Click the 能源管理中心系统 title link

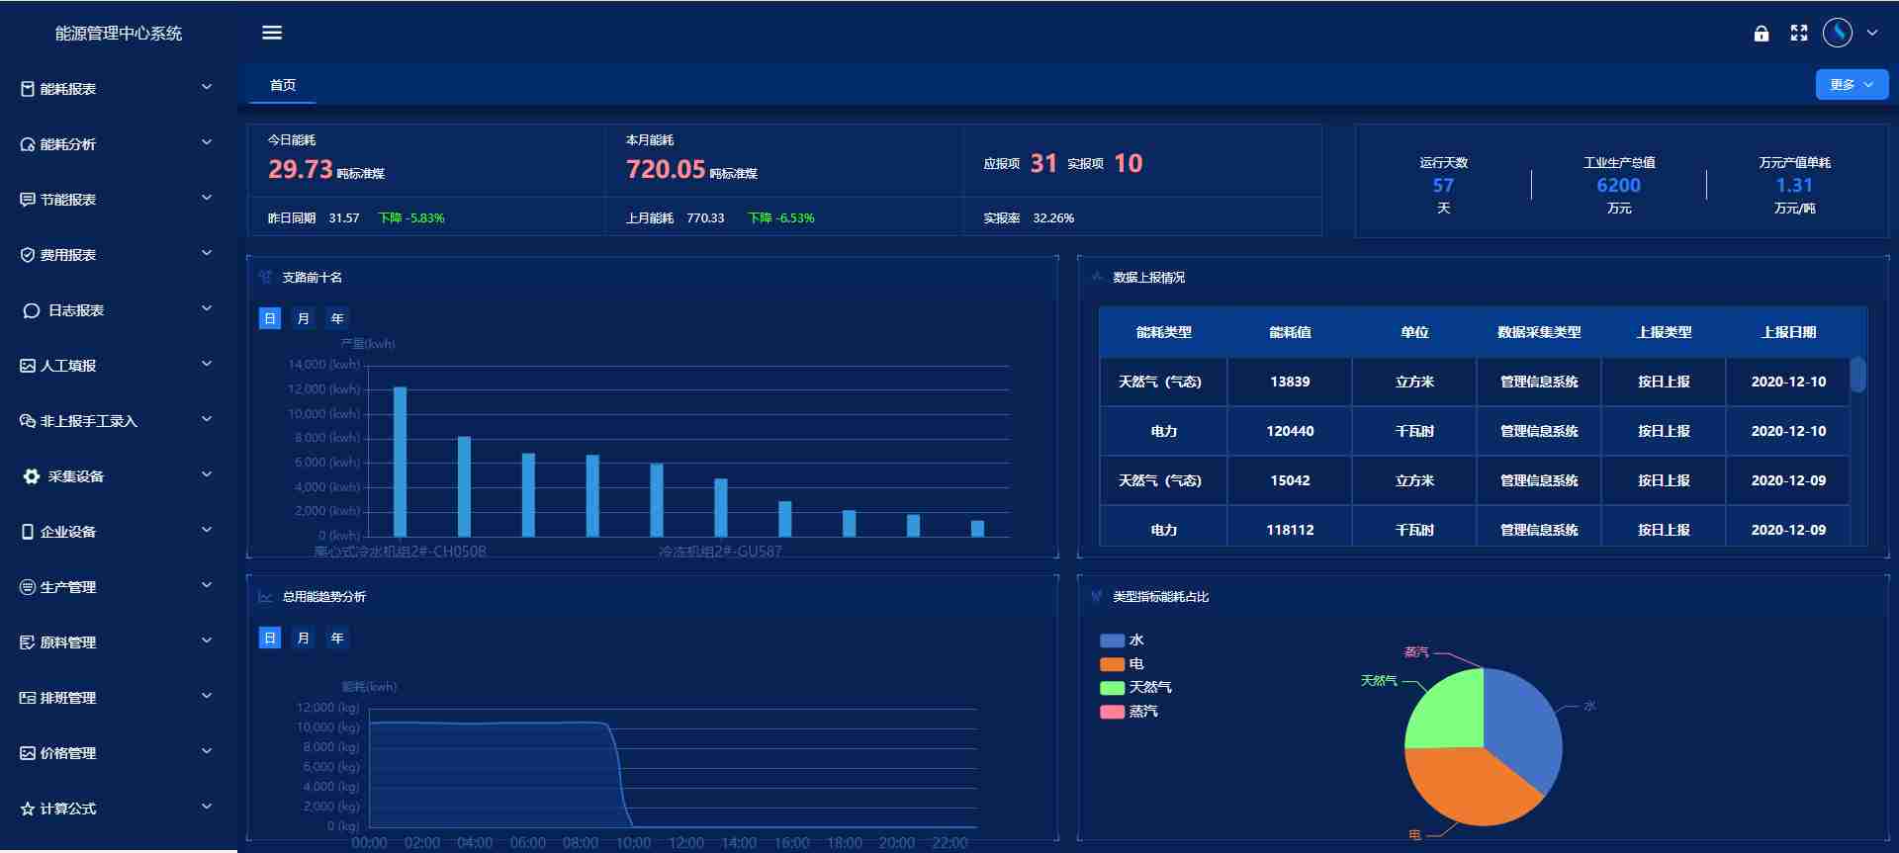[x=119, y=34]
